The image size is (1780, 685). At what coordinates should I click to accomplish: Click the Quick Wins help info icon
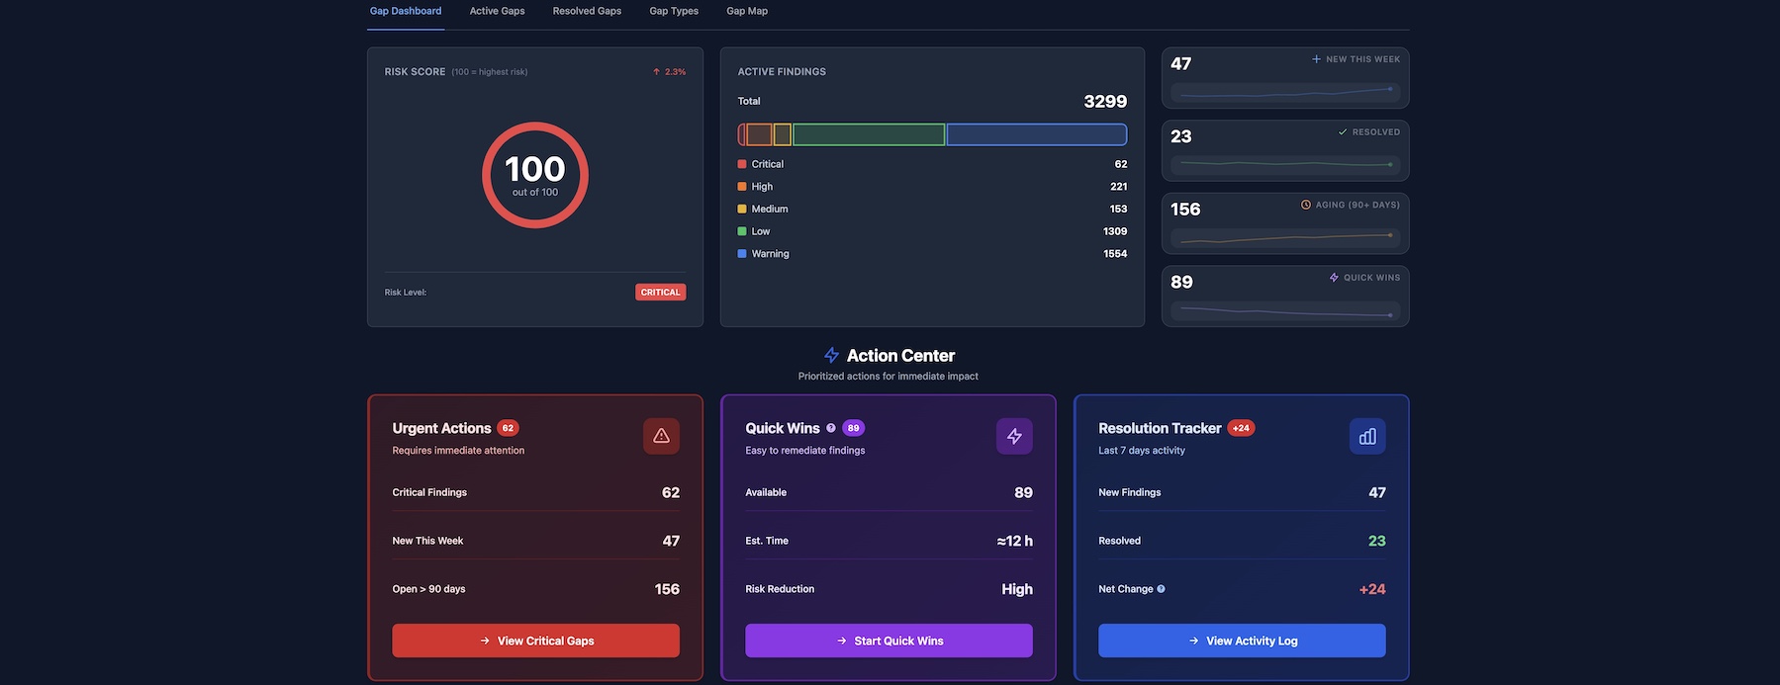[831, 428]
